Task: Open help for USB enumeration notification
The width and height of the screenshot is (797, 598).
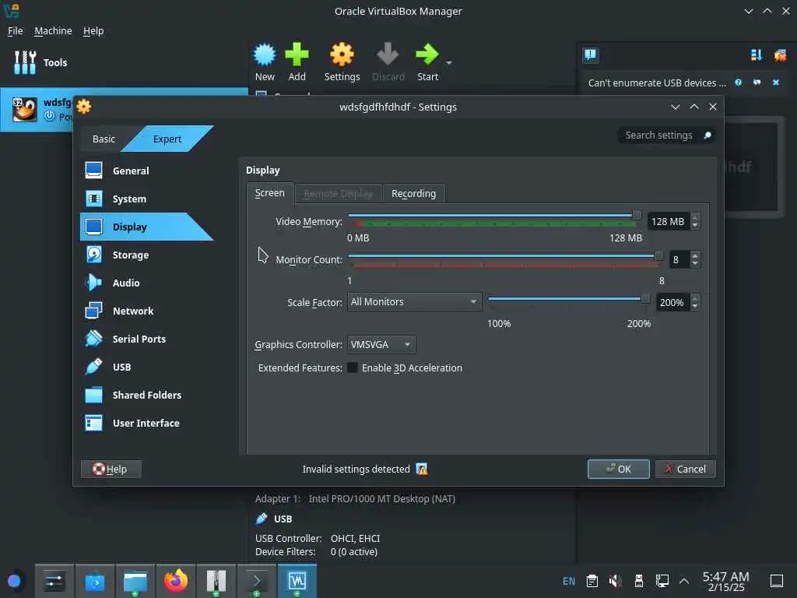Action: pyautogui.click(x=738, y=83)
